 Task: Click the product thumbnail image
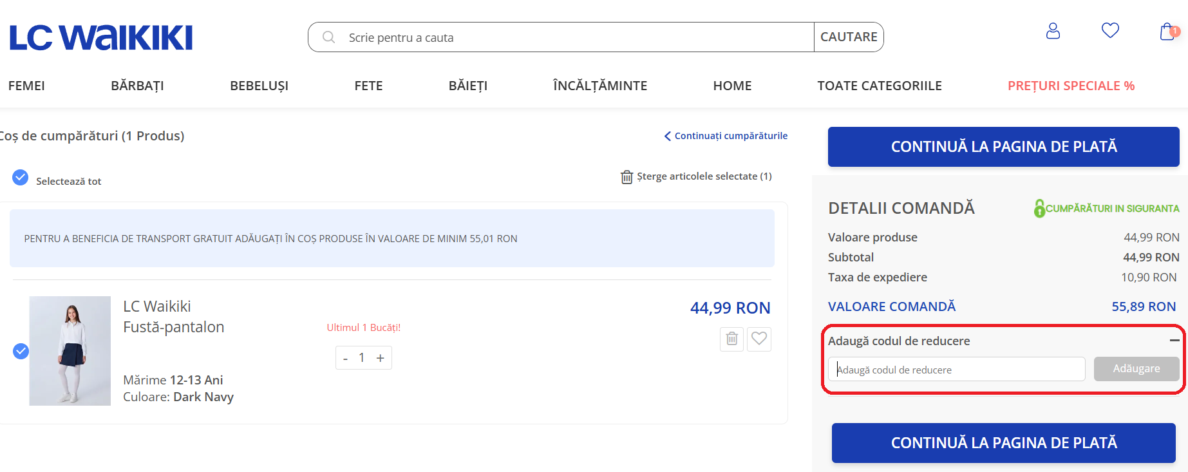pyautogui.click(x=70, y=351)
